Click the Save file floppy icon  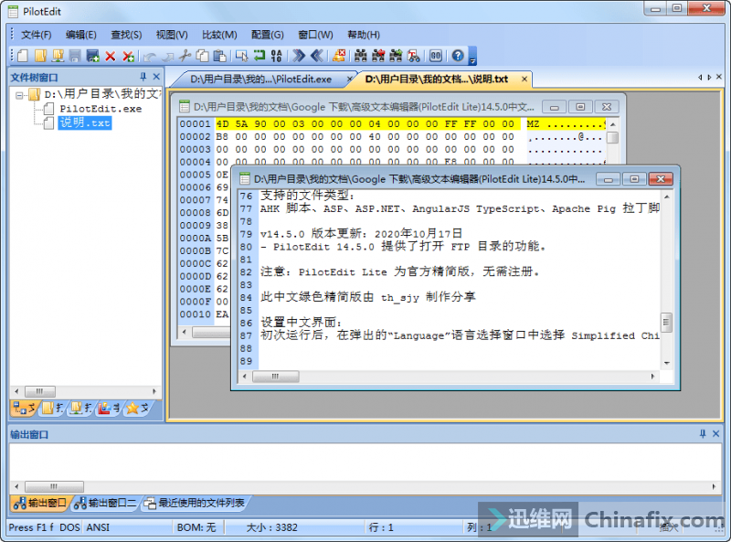pyautogui.click(x=75, y=56)
